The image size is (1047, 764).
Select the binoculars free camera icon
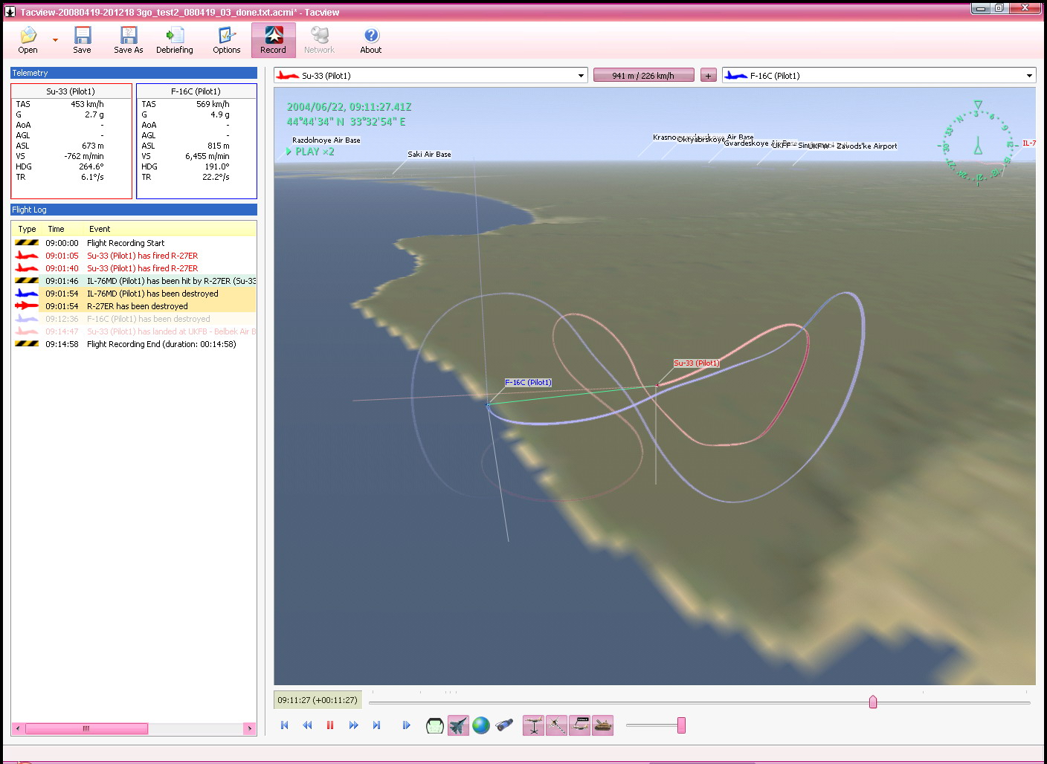[504, 725]
